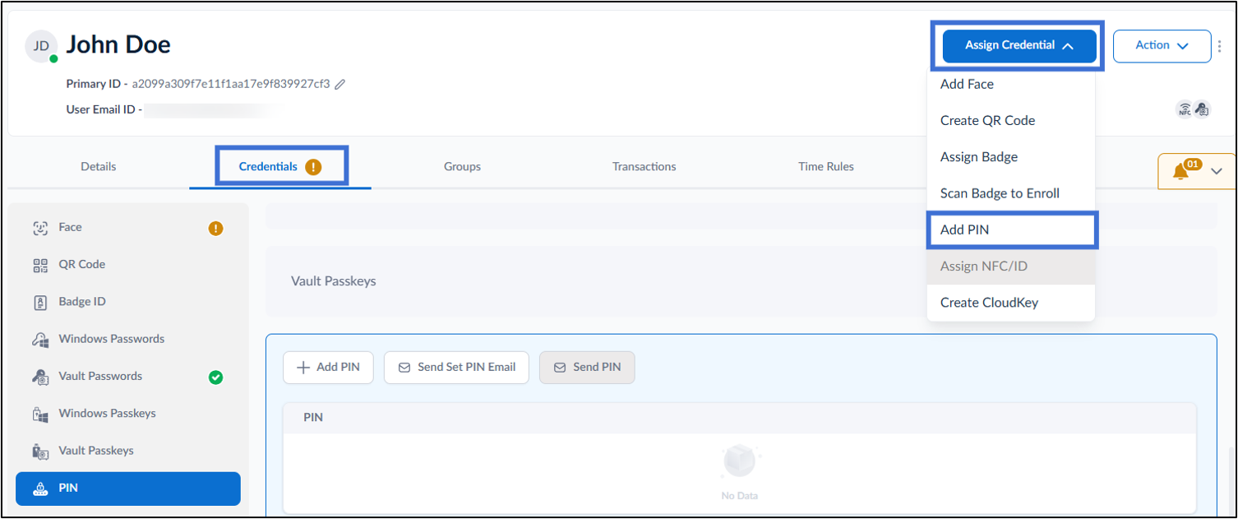Viewport: 1238px width, 519px height.
Task: Choose Assign NFC/ID from menu
Action: (1011, 266)
